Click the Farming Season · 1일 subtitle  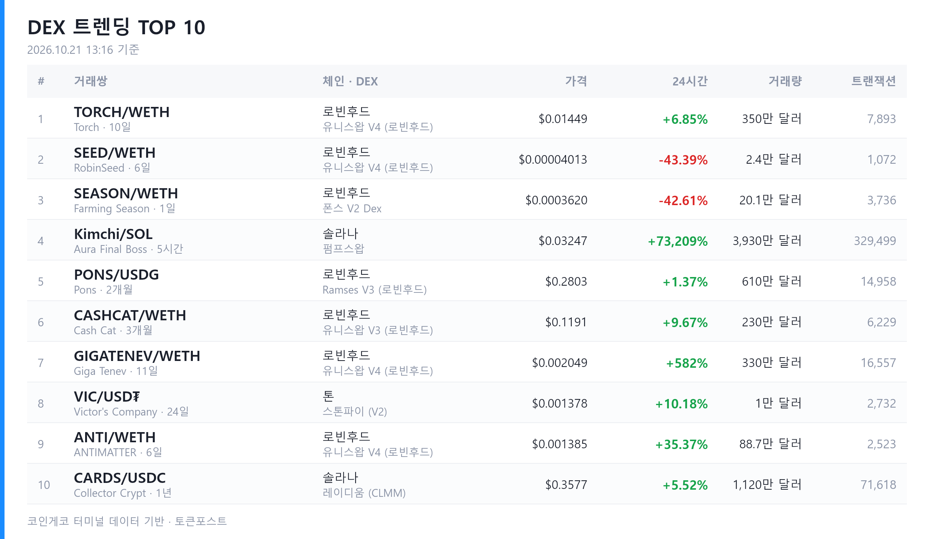(125, 209)
